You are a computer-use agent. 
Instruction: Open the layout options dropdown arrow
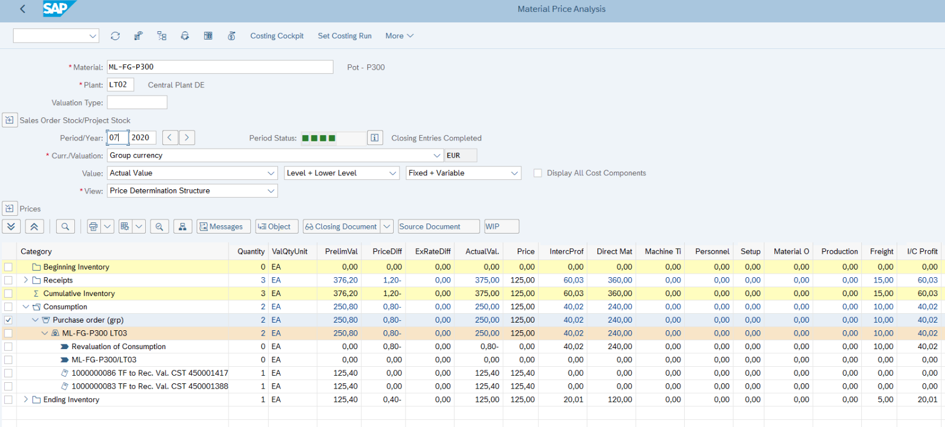coord(139,226)
